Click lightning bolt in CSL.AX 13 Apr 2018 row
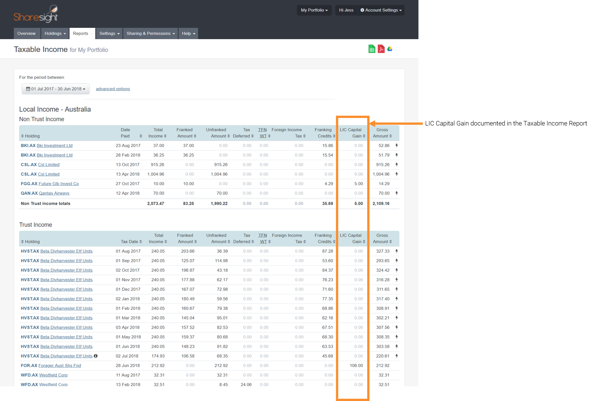This screenshot has width=603, height=401. tap(397, 174)
